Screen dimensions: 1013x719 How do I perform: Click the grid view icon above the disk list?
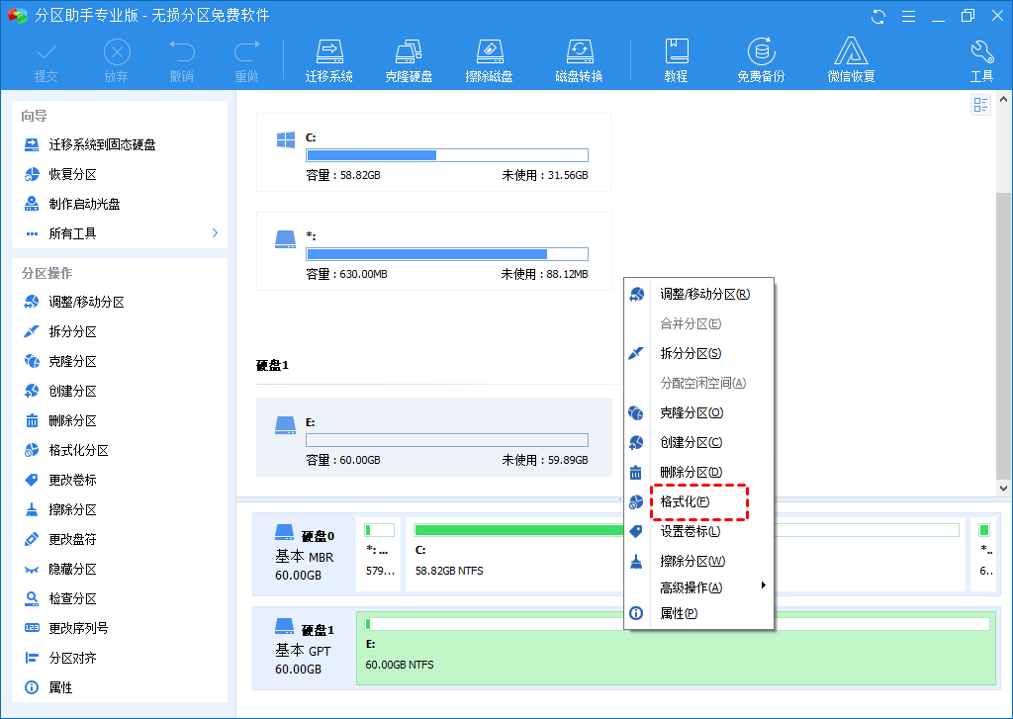(x=980, y=104)
